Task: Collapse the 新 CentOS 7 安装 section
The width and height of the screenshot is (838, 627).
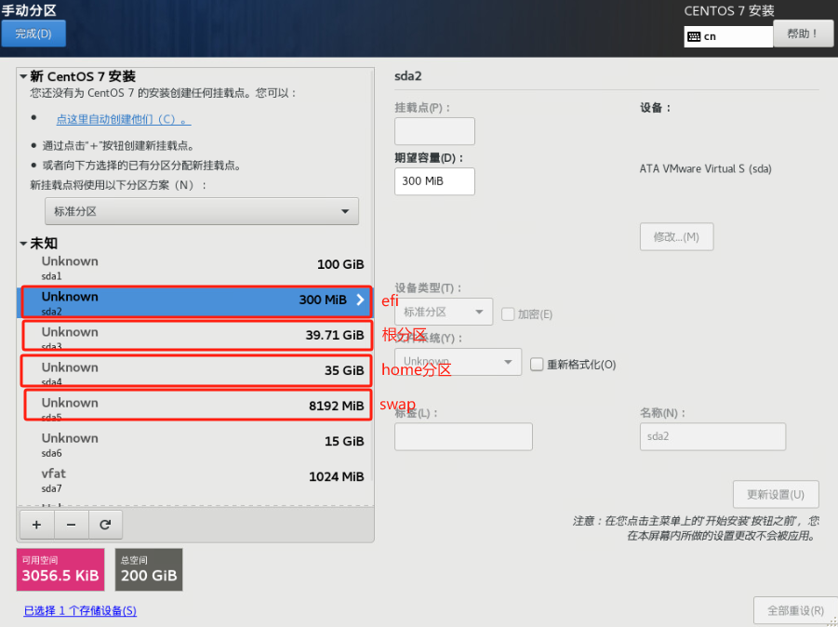Action: point(23,76)
